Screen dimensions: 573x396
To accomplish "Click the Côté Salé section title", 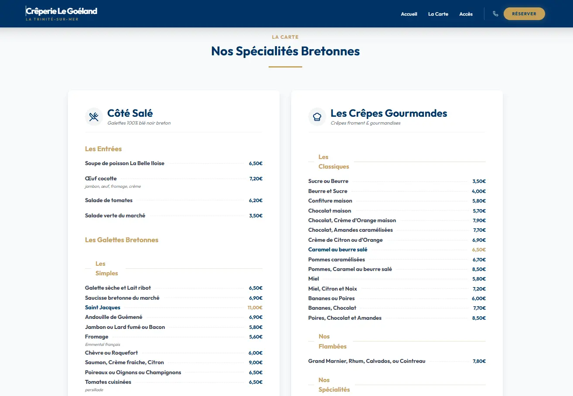I will tap(130, 113).
